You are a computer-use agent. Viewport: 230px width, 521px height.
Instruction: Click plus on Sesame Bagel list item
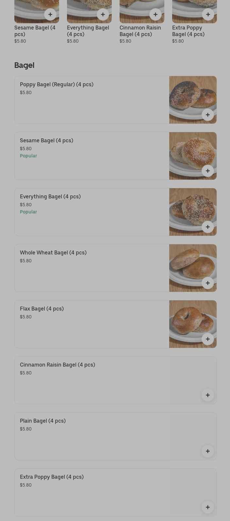(208, 171)
